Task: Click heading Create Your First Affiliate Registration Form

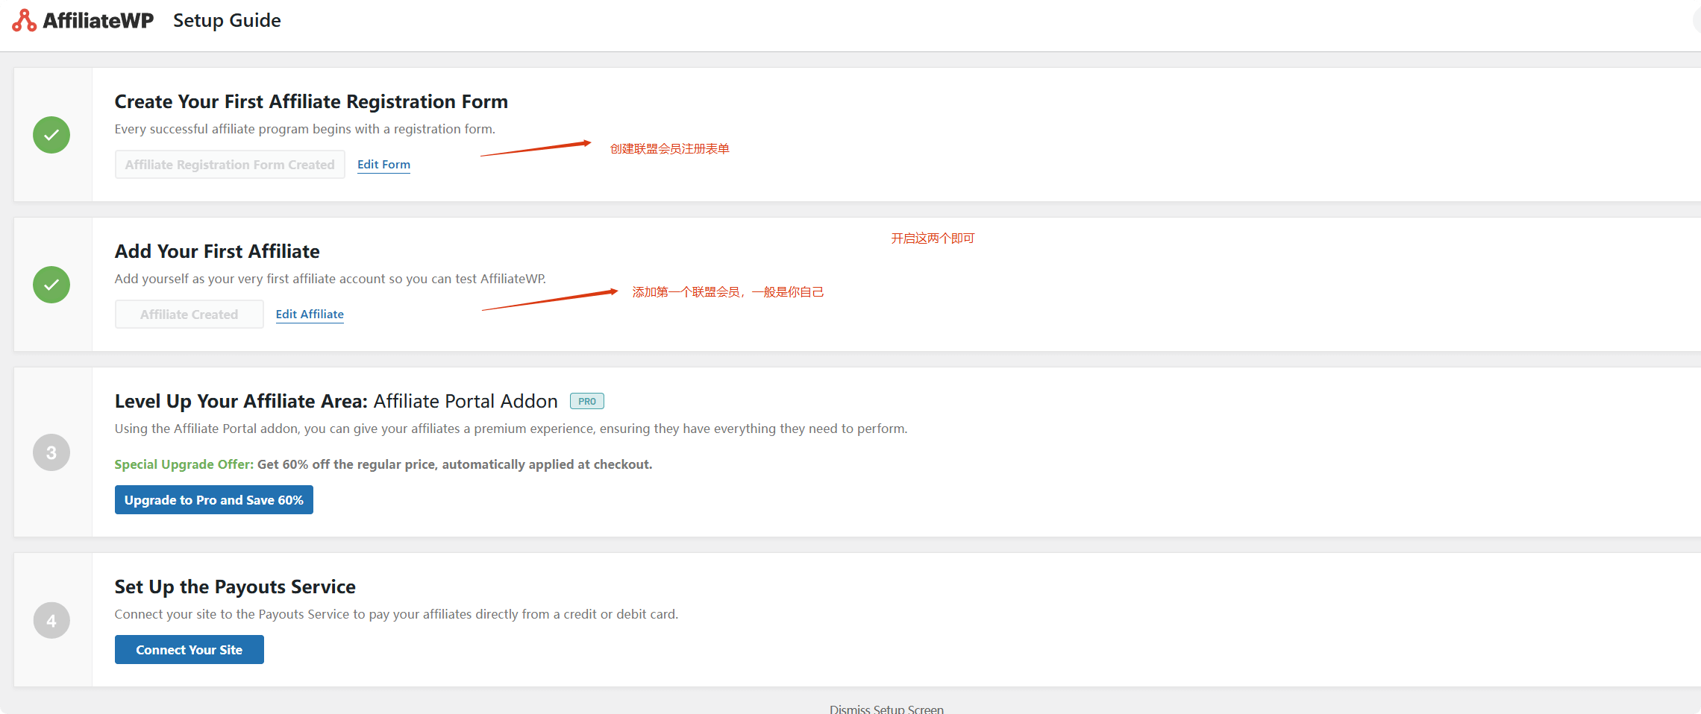Action: [311, 101]
